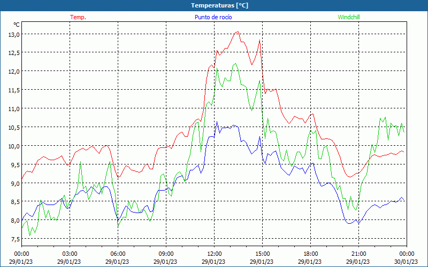Image resolution: width=428 pixels, height=267 pixels.
Task: Click the '7,5' y-axis value
Action: click(14, 239)
